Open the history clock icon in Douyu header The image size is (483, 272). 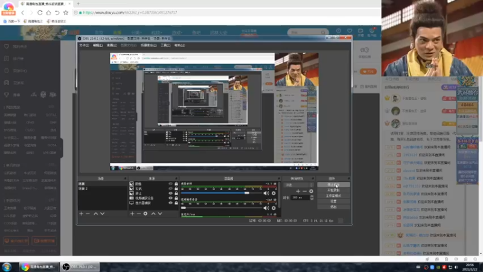tap(339, 31)
